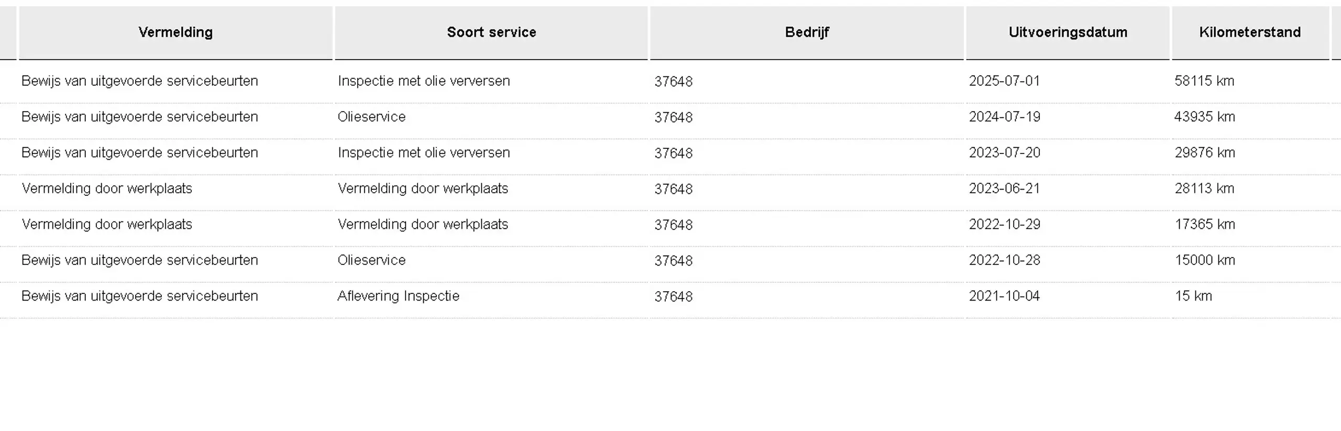Click Inspectie met olie verversen for 2023-07-20

[424, 153]
